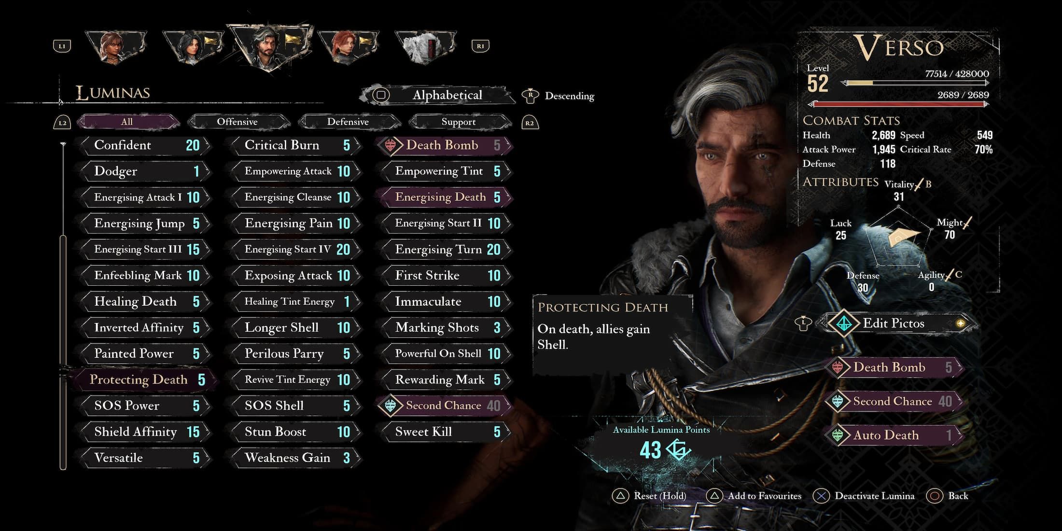Viewport: 1062px width, 531px height.
Task: Click the triangle Reset (Hold) icon
Action: click(x=621, y=496)
